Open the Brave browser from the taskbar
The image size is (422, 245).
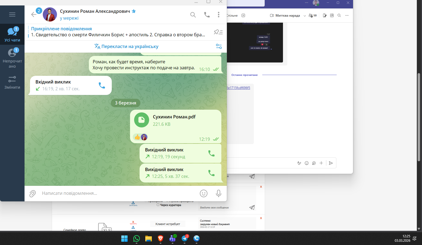161,238
